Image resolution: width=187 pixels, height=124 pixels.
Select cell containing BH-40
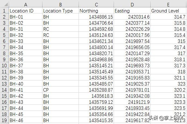[25, 84]
